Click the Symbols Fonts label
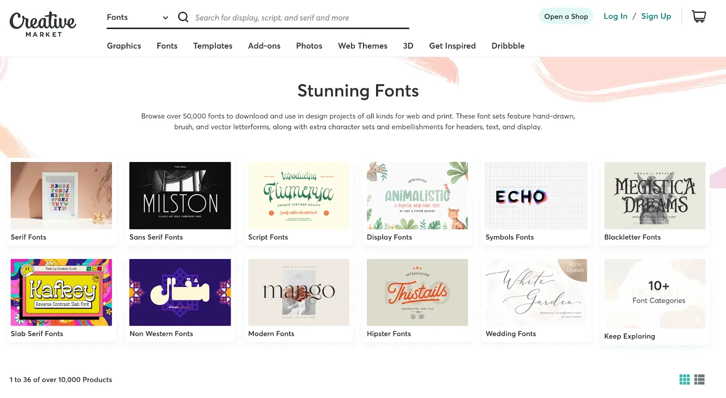The width and height of the screenshot is (726, 398). [x=510, y=237]
